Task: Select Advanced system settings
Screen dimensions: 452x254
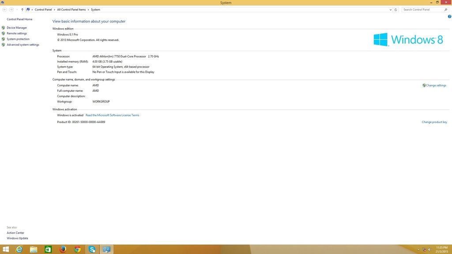Action: (23, 45)
